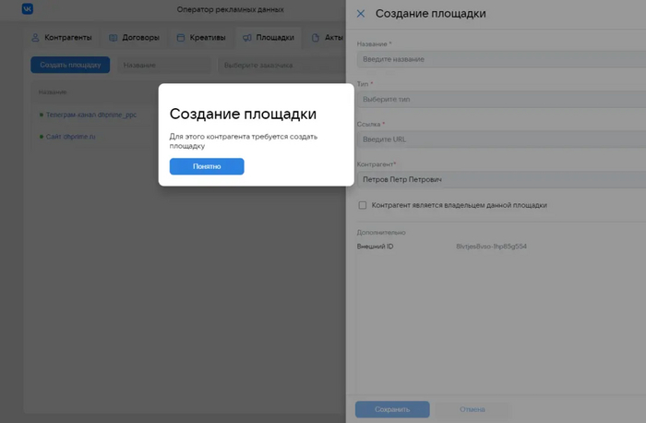Screen dimensions: 646x423
Task: Open the Сайт dhprime.ru row link
Action: tap(70, 137)
